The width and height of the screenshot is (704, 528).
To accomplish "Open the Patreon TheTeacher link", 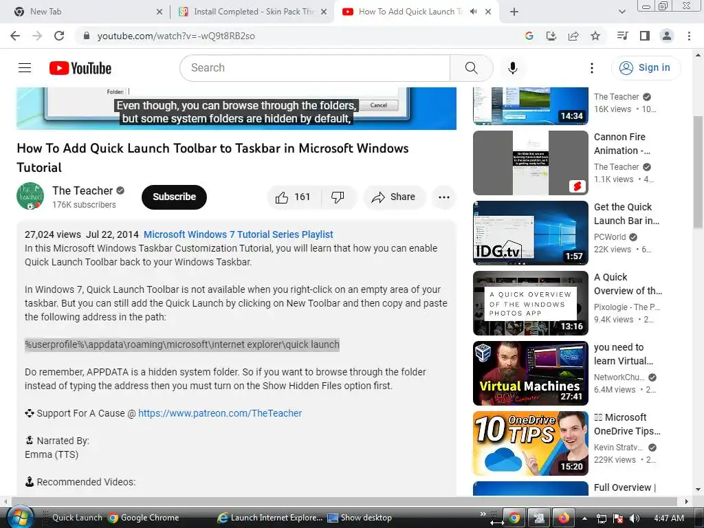I will (x=220, y=413).
